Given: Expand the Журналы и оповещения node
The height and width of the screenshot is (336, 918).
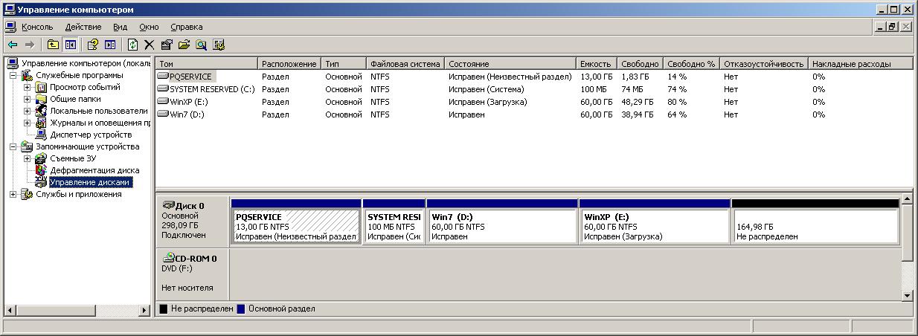Looking at the screenshot, I should pyautogui.click(x=28, y=123).
